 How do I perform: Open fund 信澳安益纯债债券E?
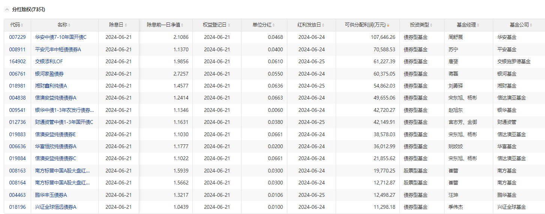(55, 134)
